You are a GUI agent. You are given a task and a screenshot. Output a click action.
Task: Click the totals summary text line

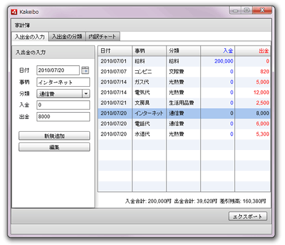(x=196, y=201)
